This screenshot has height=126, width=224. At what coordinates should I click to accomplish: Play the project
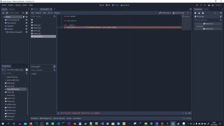pos(197,5)
